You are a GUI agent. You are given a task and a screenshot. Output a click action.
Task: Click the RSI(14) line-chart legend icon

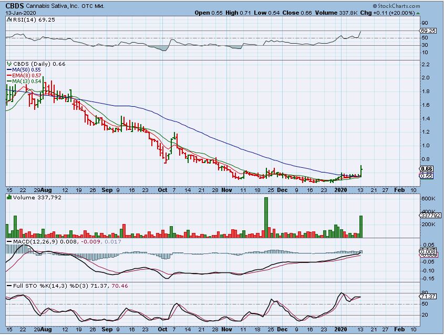coord(9,19)
